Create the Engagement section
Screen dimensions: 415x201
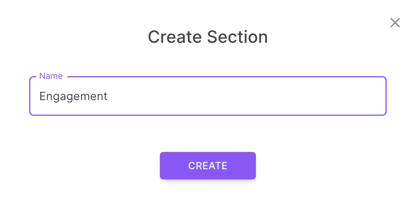click(x=207, y=166)
